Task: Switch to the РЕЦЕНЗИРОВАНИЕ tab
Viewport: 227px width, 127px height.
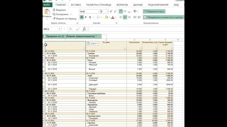Action: pyautogui.click(x=158, y=5)
